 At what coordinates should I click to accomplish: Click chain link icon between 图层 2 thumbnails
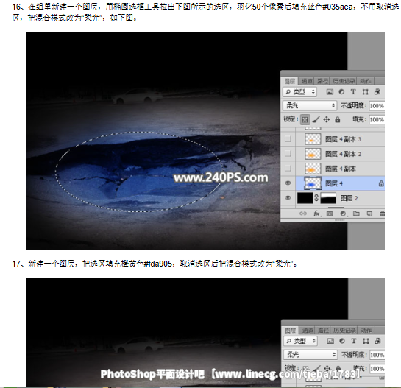316,198
